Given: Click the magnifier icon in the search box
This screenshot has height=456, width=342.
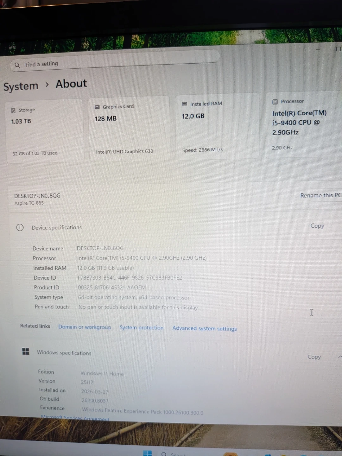Looking at the screenshot, I should coord(17,65).
